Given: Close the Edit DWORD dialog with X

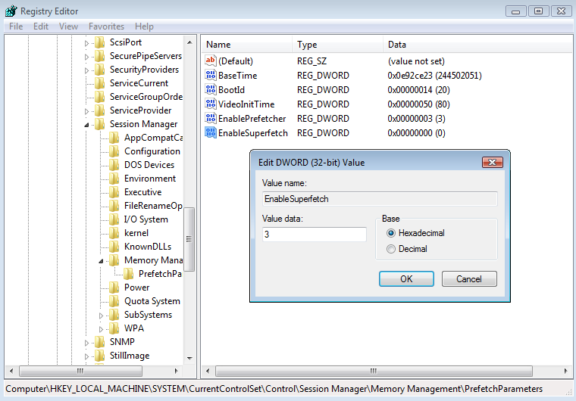Looking at the screenshot, I should 492,162.
